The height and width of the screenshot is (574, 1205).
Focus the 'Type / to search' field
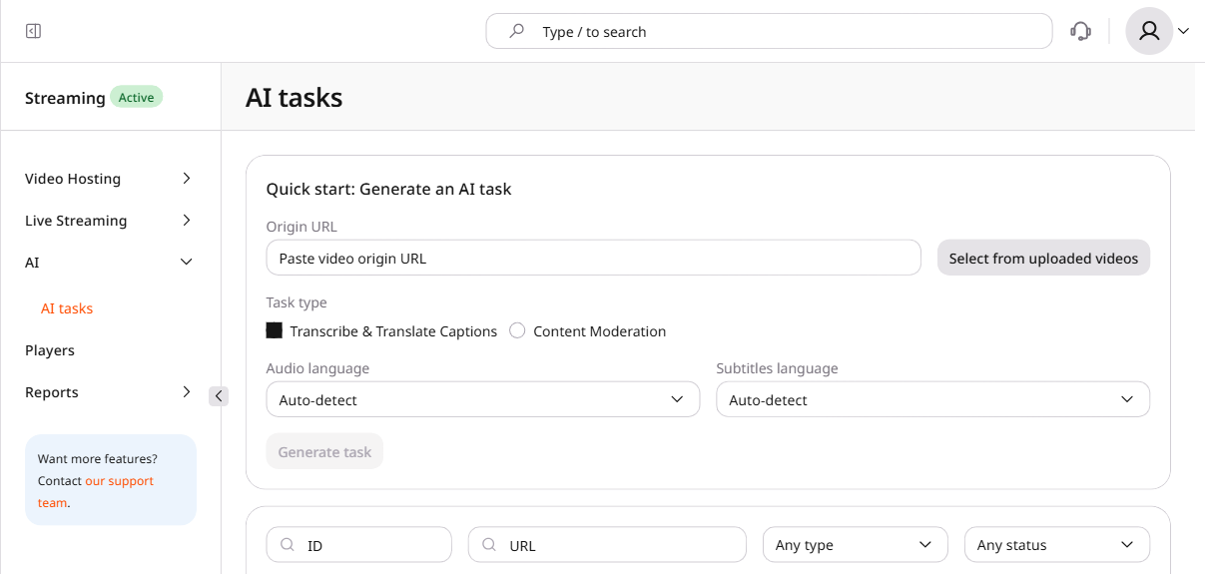[x=769, y=31]
